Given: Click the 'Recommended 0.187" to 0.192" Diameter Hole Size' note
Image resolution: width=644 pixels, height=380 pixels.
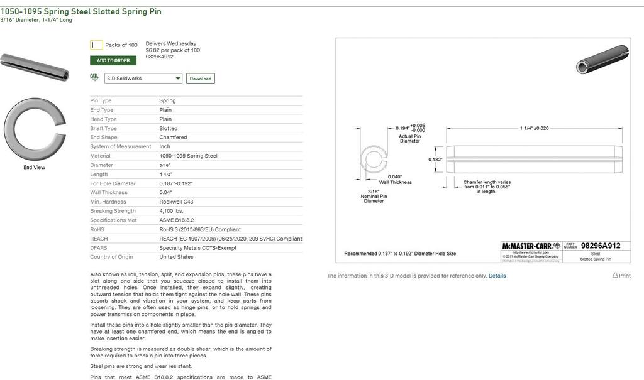Looking at the screenshot, I should pyautogui.click(x=400, y=254).
